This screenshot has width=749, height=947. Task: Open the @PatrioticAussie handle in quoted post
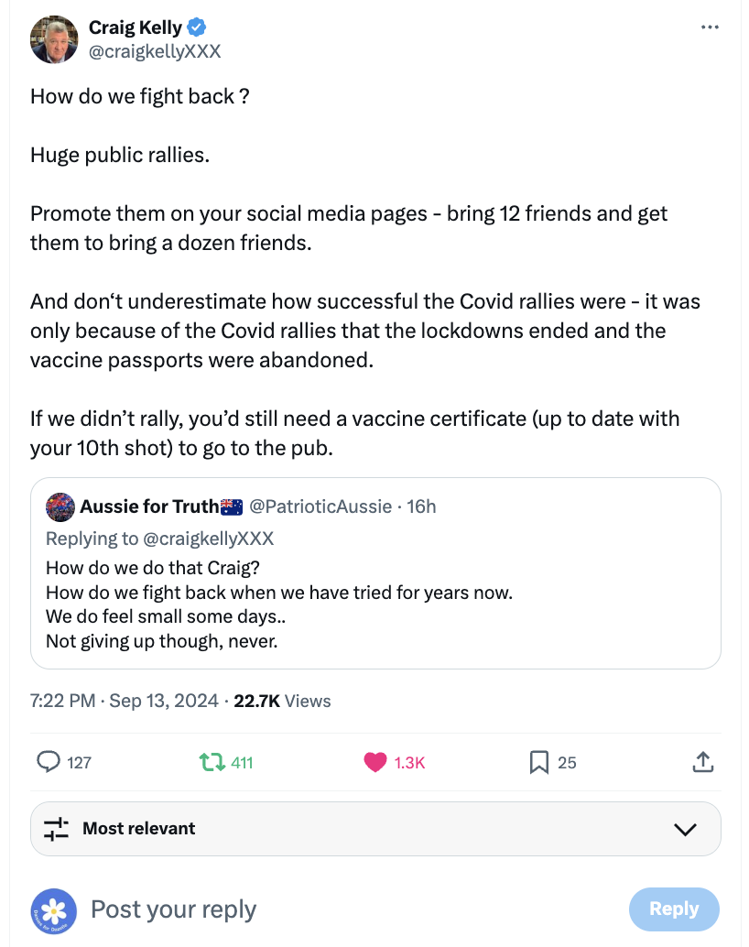[x=320, y=506]
